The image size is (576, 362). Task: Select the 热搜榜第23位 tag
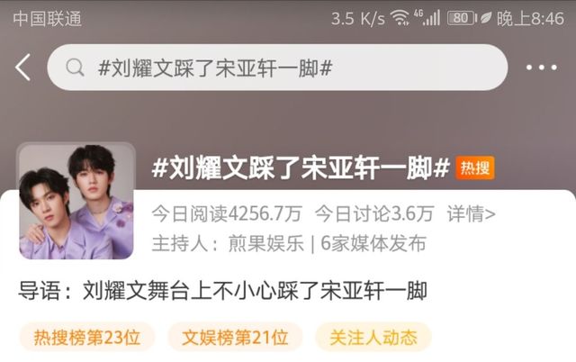point(87,338)
